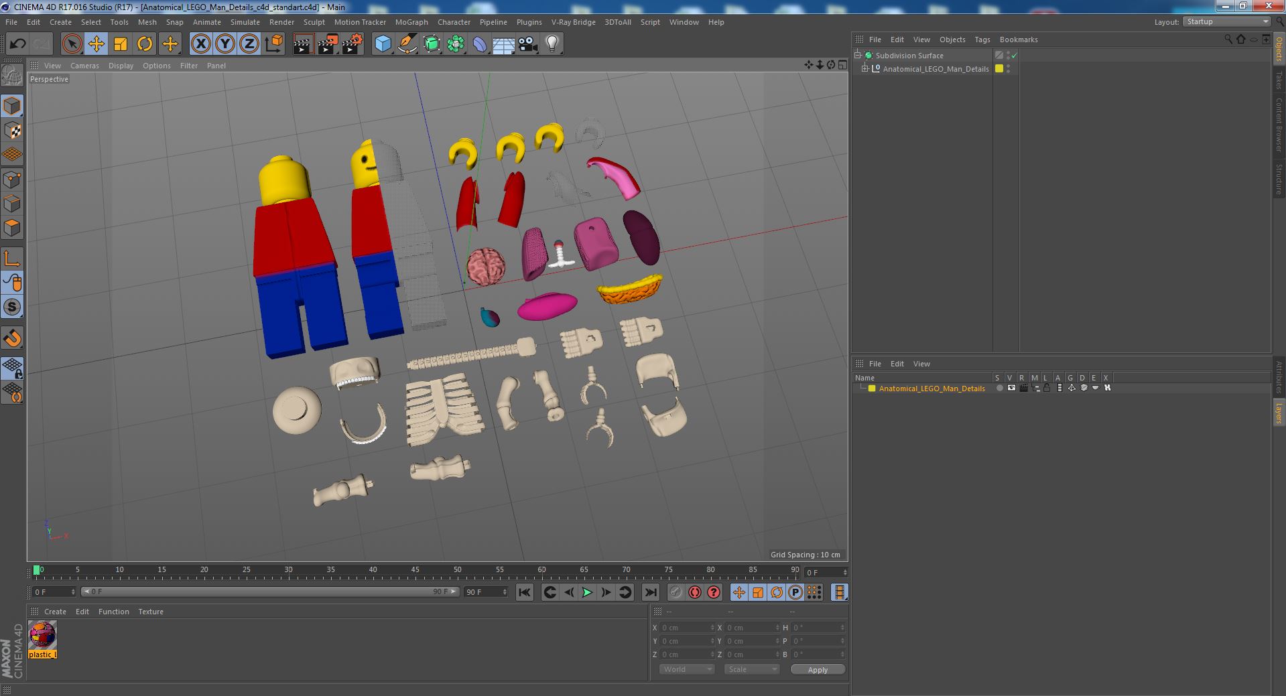Toggle Y axis lock

pos(225,44)
